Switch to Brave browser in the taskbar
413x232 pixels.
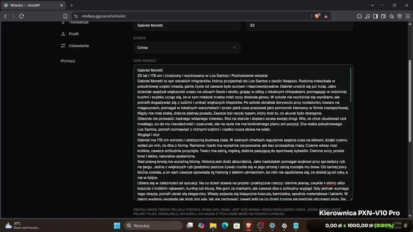pyautogui.click(x=249, y=226)
